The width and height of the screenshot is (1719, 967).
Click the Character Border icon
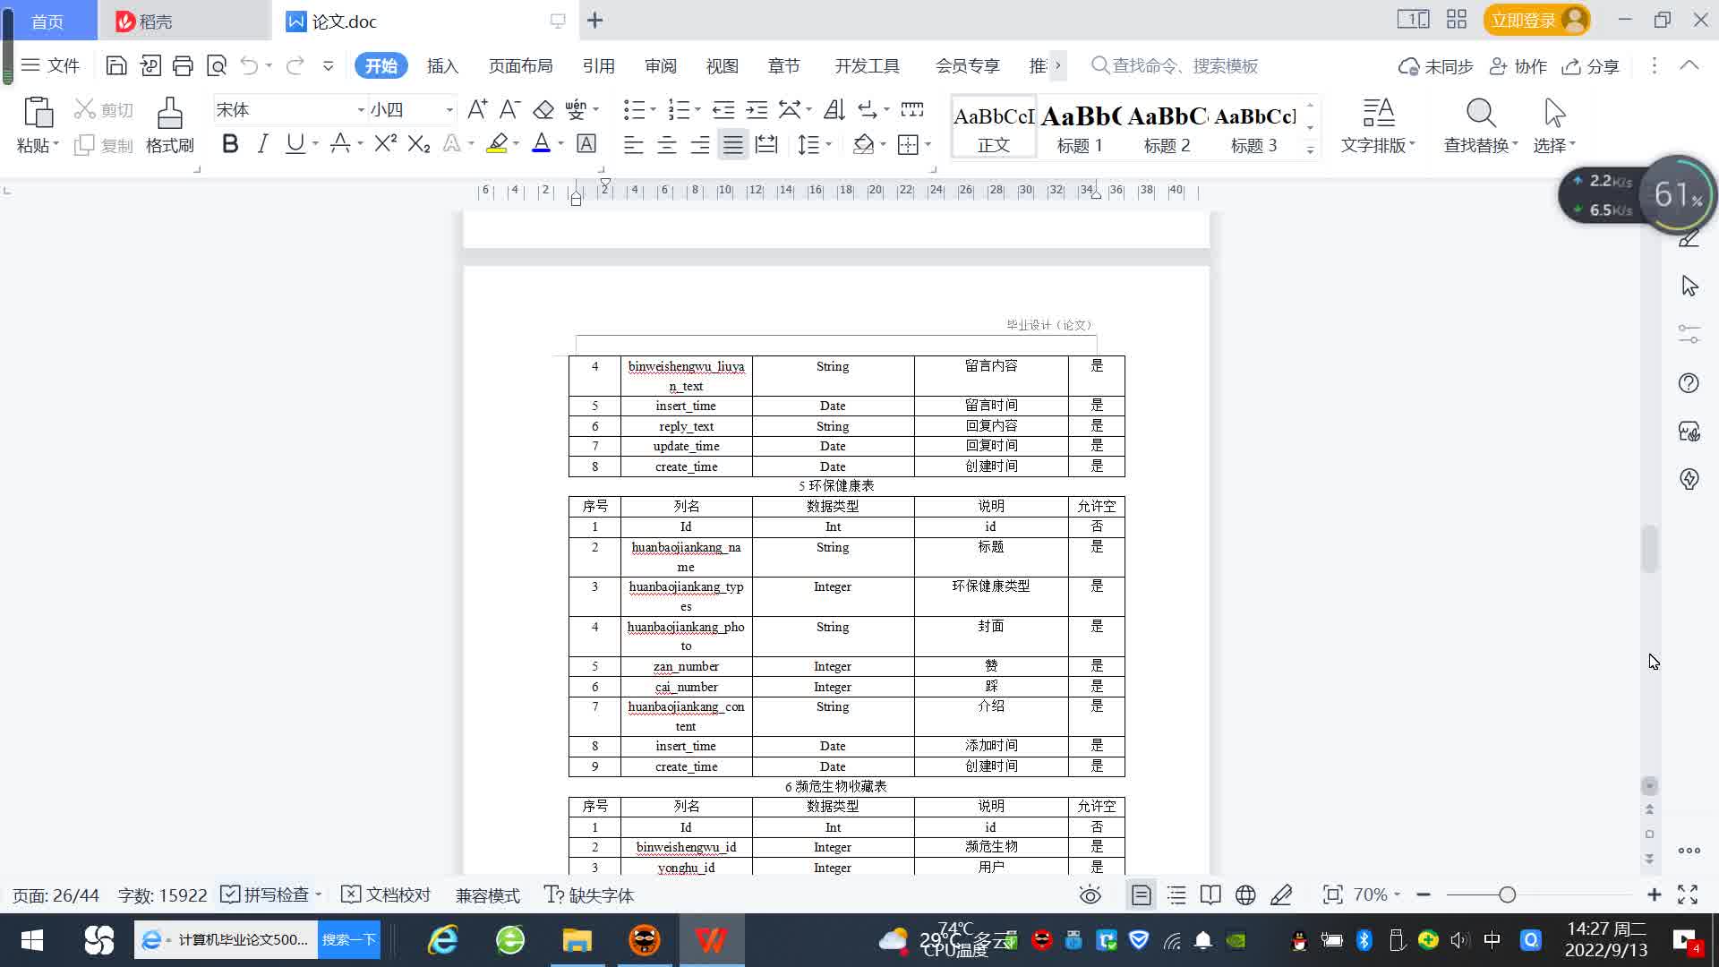(586, 143)
